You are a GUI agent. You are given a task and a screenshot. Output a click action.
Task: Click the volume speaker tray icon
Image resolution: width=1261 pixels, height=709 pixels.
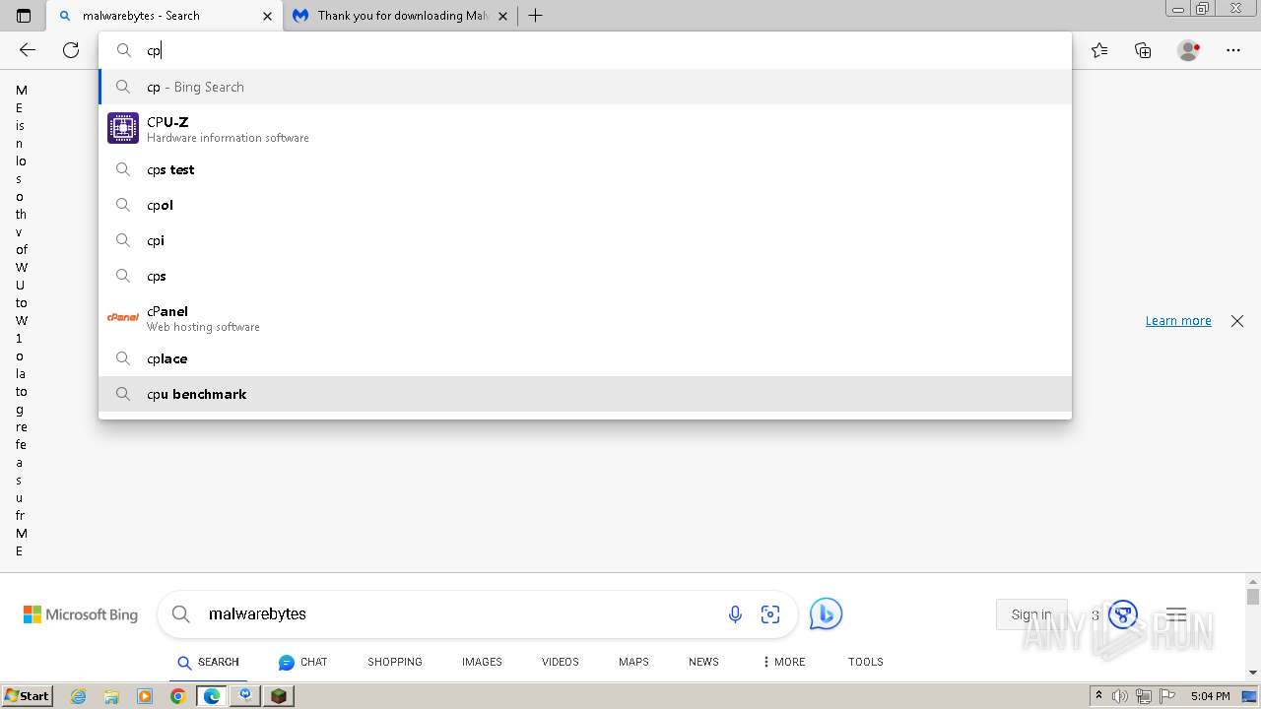(1120, 696)
